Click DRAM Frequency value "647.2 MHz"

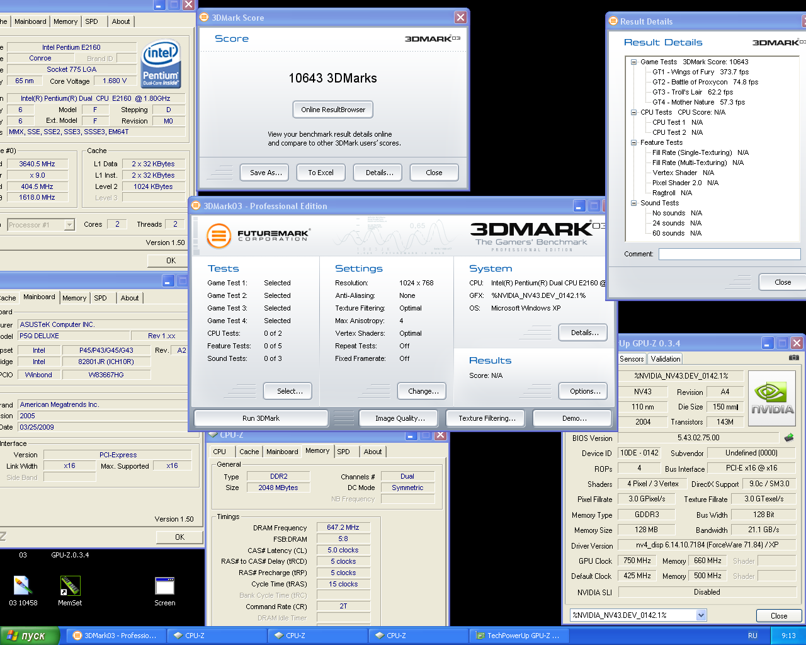tap(343, 527)
